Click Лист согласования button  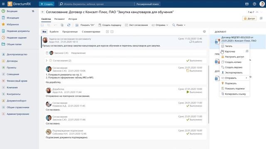point(136,25)
